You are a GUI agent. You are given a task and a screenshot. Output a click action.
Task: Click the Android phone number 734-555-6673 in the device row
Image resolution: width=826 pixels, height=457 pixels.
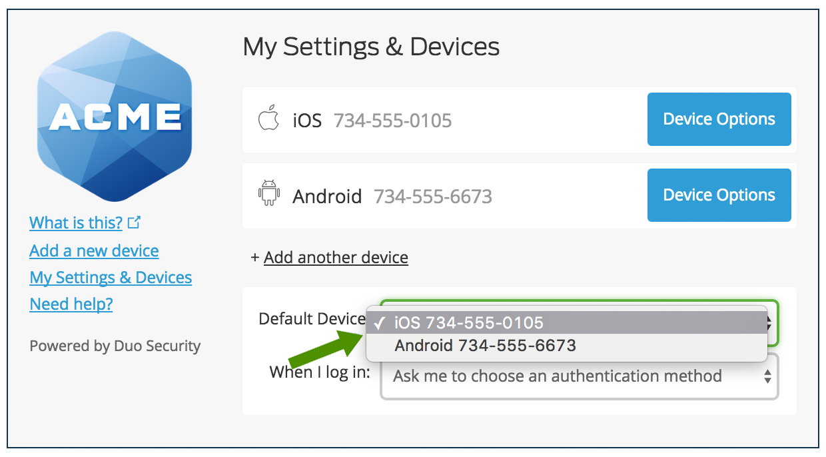[432, 197]
